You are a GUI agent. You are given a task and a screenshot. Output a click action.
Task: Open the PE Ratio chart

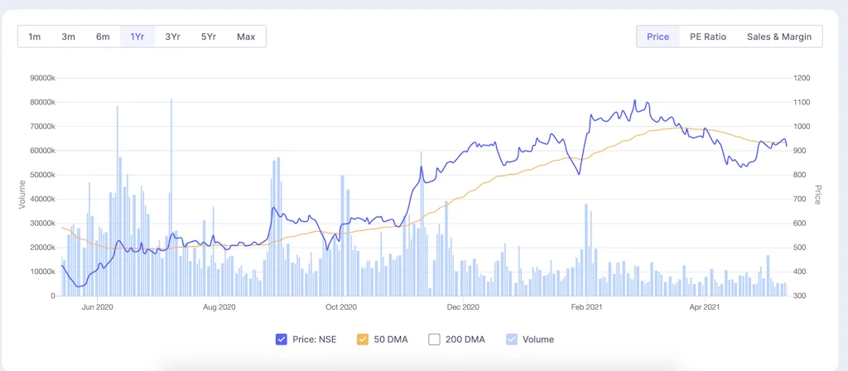tap(707, 36)
